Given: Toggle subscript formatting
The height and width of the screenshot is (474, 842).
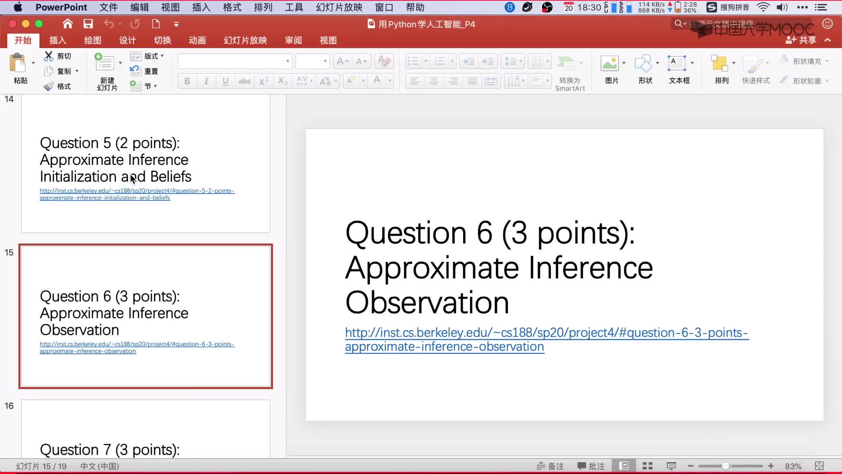Looking at the screenshot, I should point(283,81).
